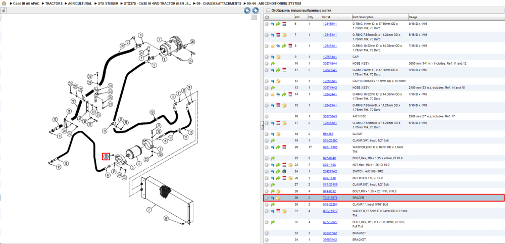Select callout 28 below the condenser
The image size is (505, 244).
point(166,218)
